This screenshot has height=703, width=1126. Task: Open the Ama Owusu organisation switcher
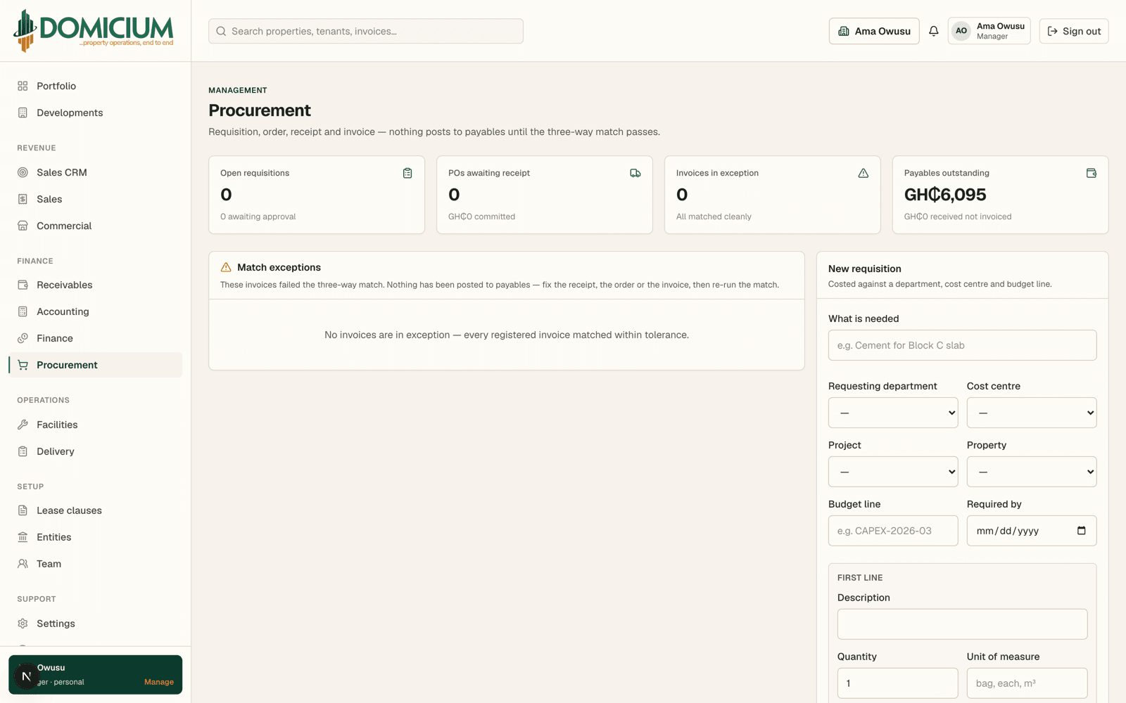click(x=874, y=31)
